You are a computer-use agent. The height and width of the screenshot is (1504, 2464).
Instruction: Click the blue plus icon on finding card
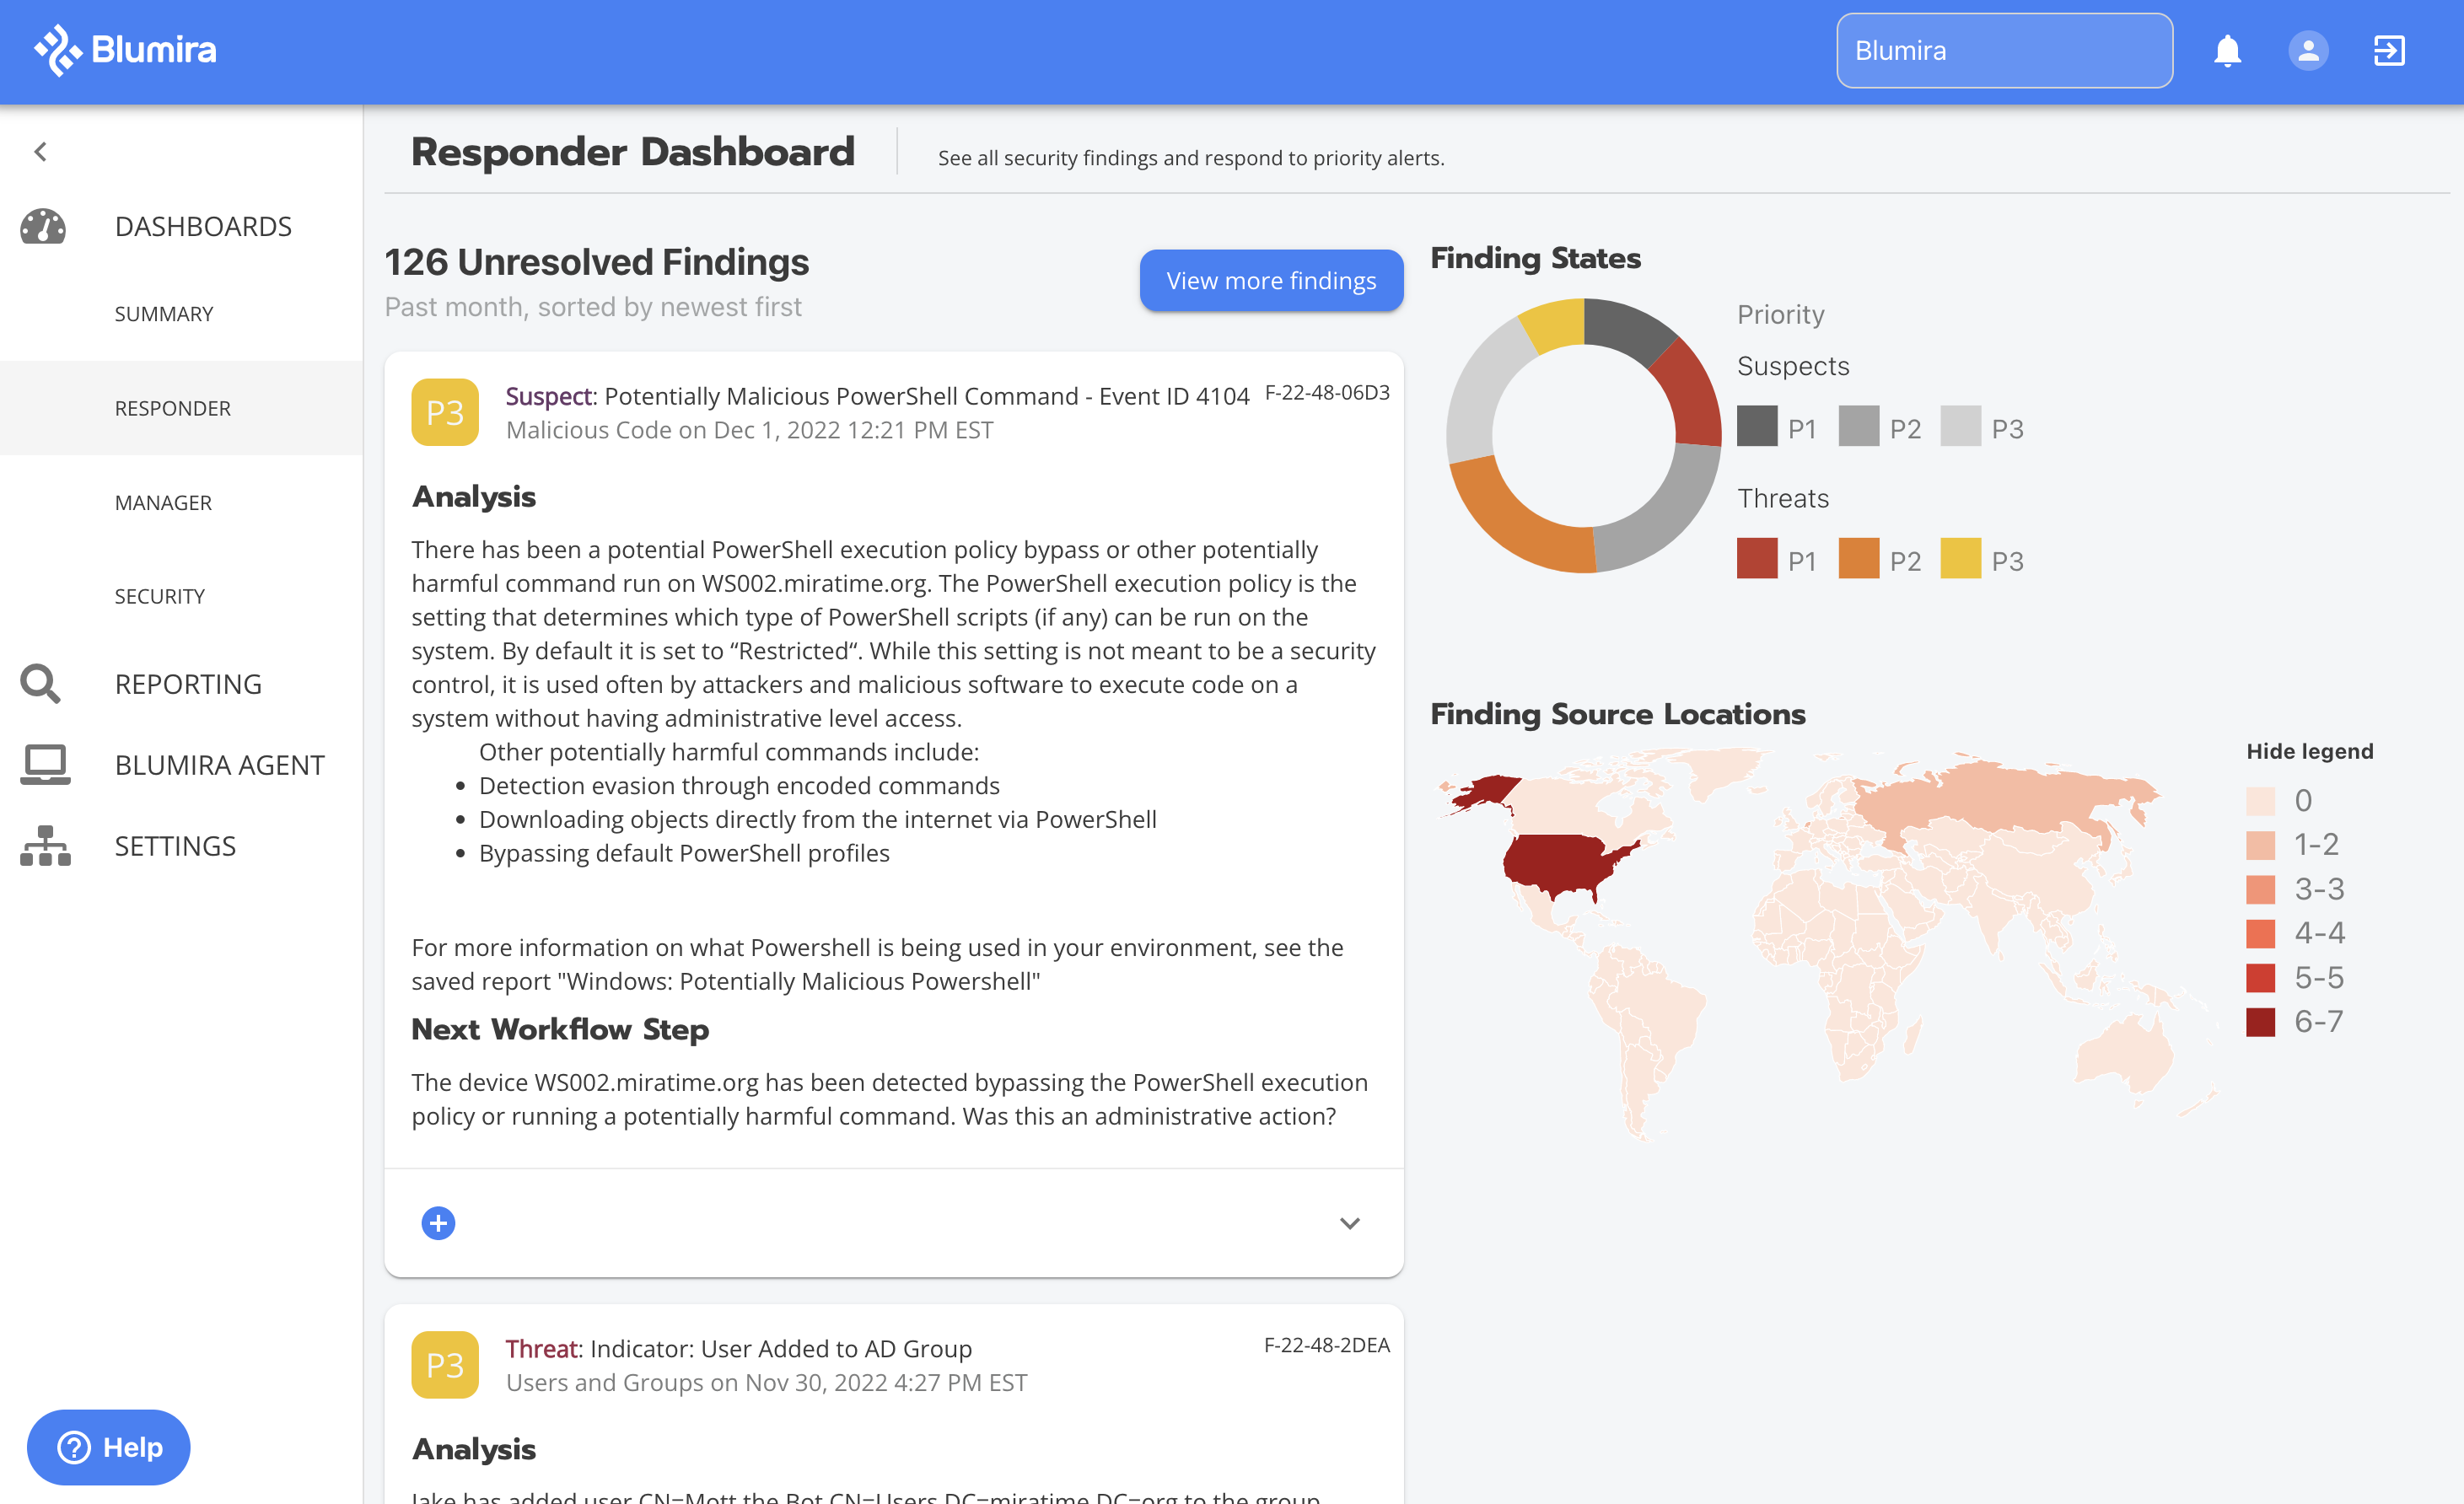pos(438,1222)
